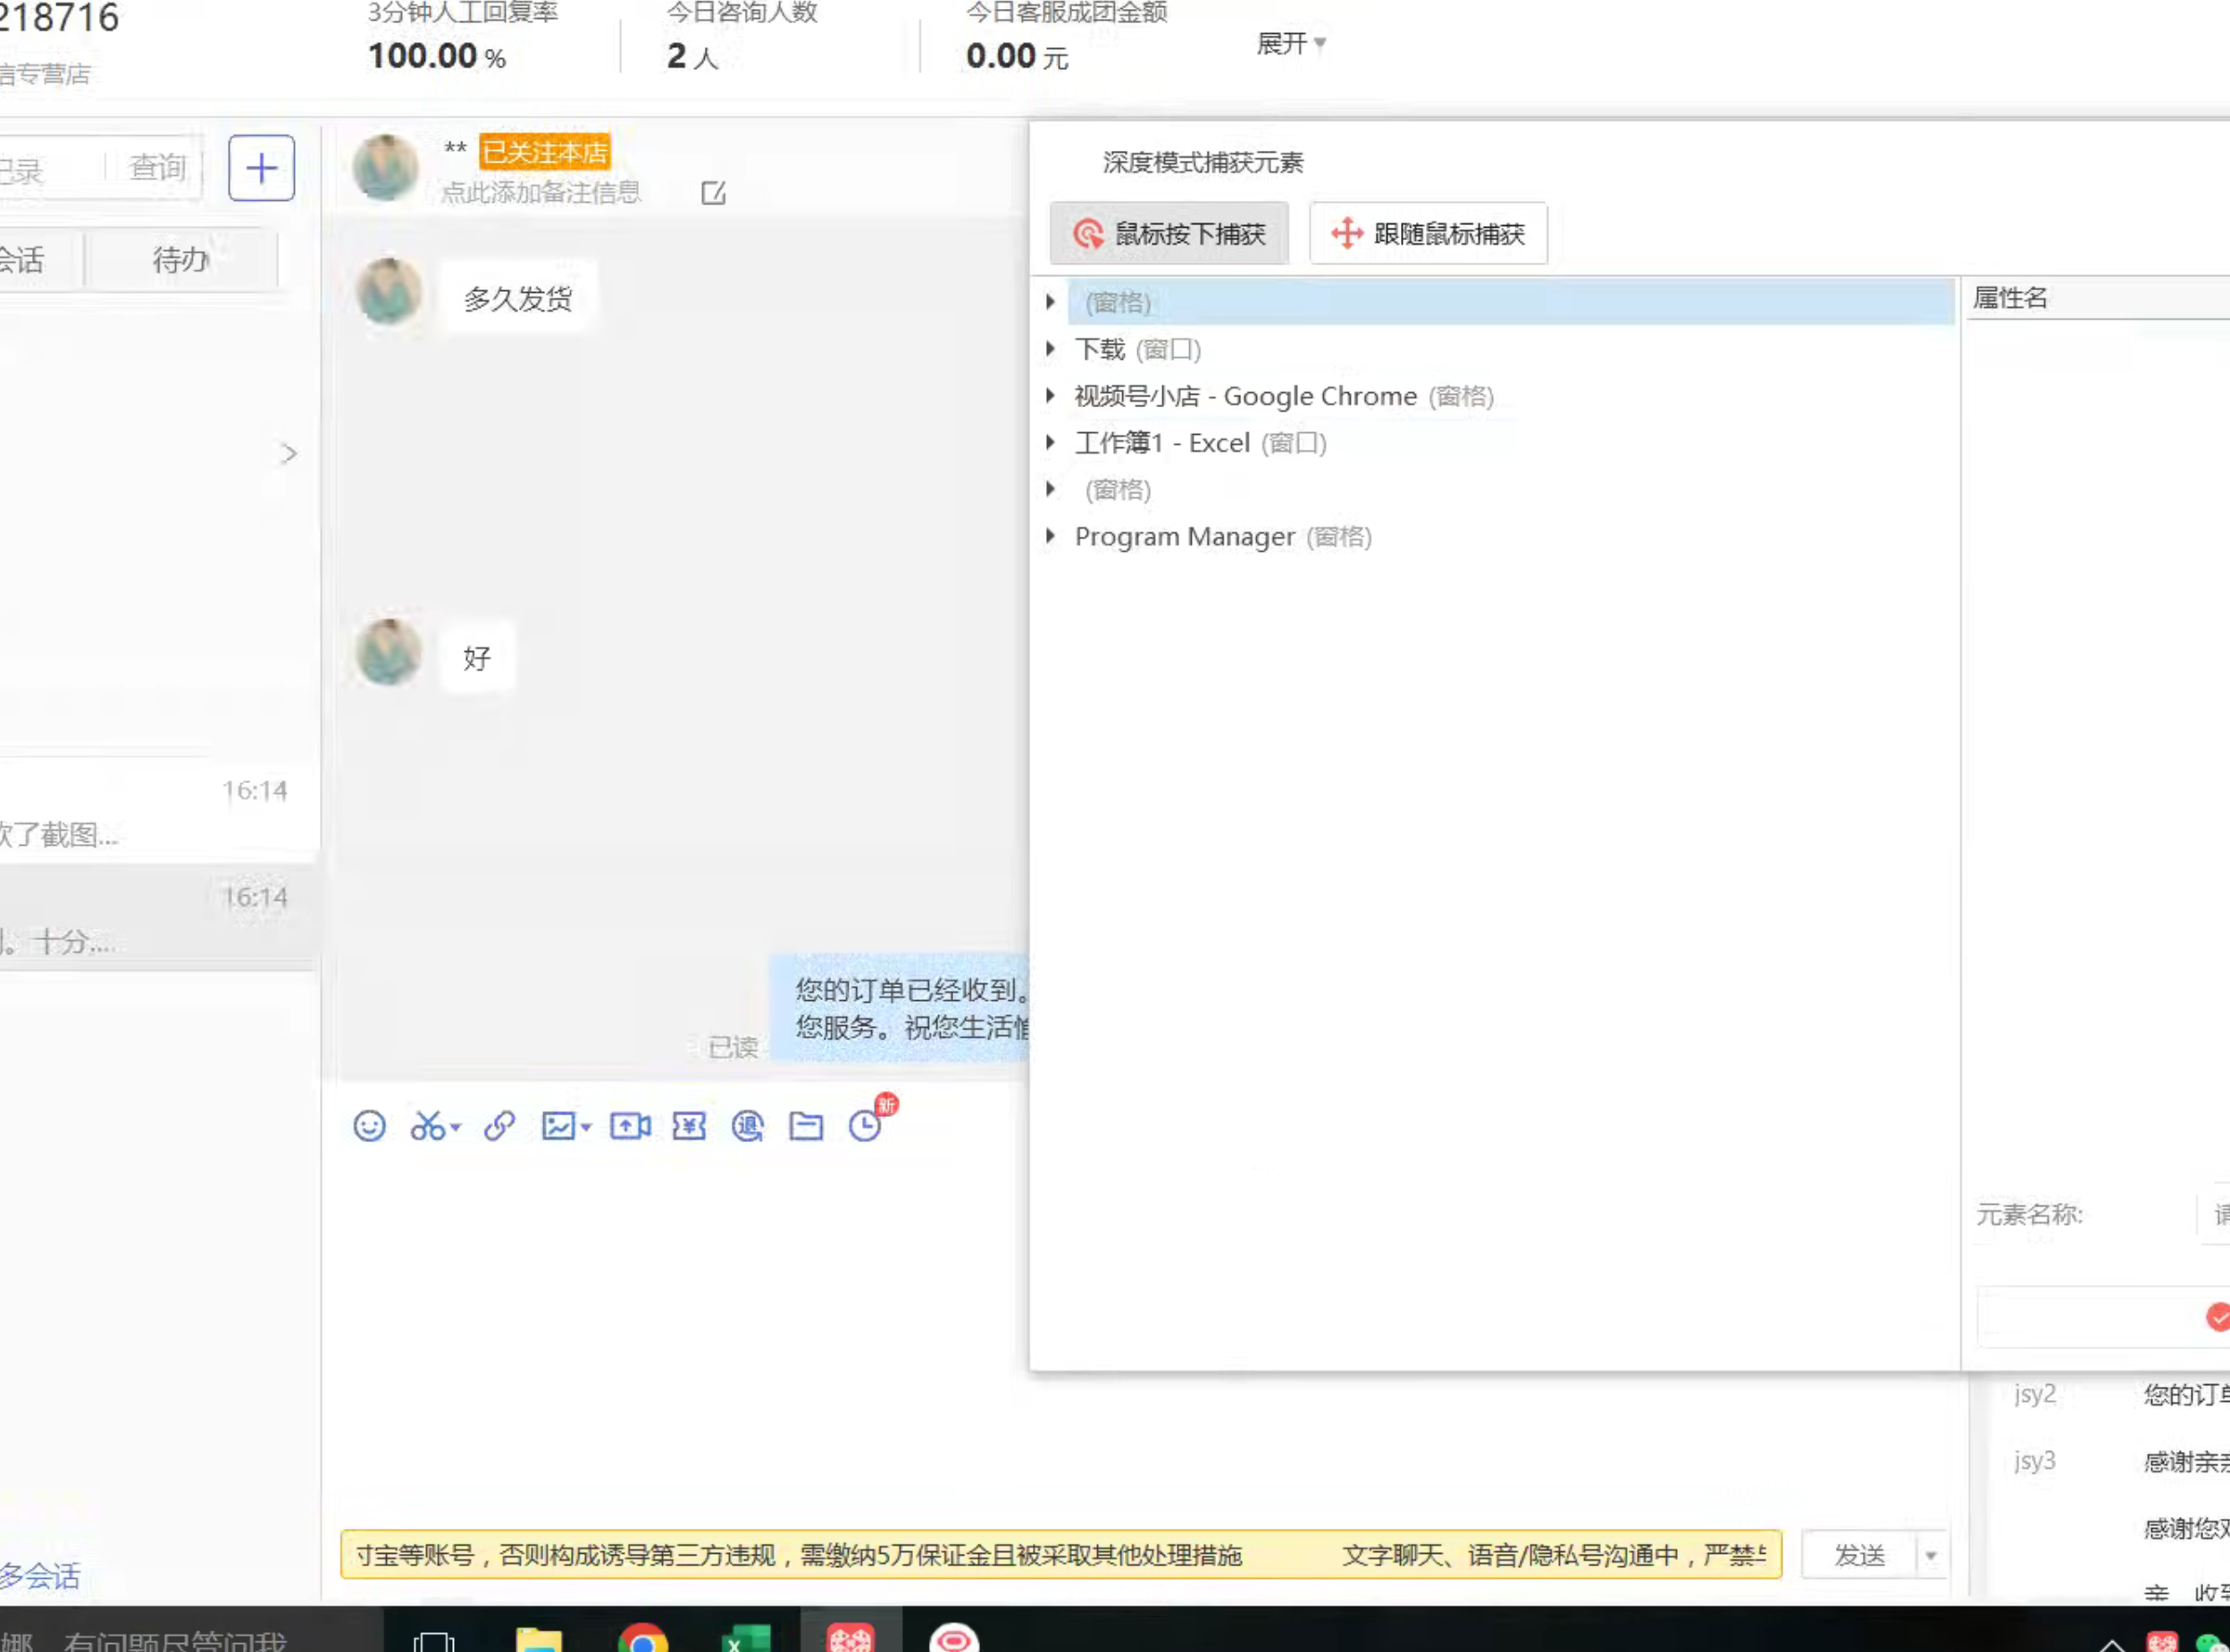
Task: Click the yuan coupon ticket icon
Action: point(690,1126)
